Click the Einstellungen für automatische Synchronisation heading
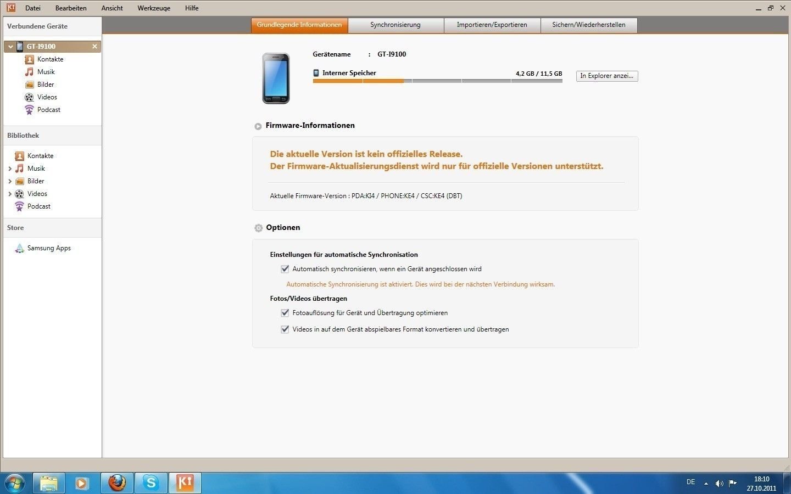 pos(344,255)
